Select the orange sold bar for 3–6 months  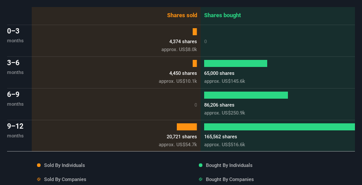point(195,63)
